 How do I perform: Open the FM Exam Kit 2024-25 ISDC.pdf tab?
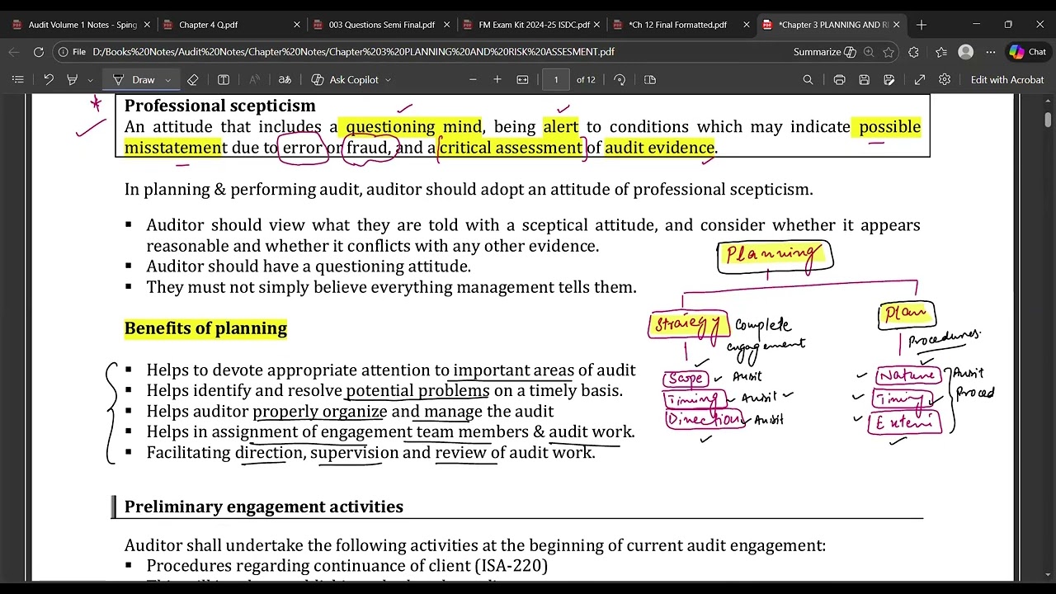530,25
